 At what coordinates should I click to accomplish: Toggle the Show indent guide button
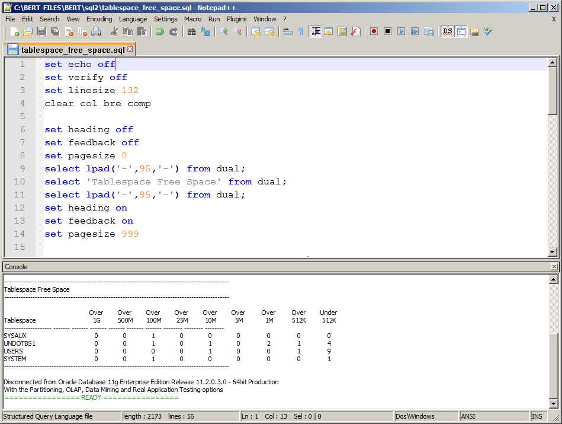coord(315,31)
